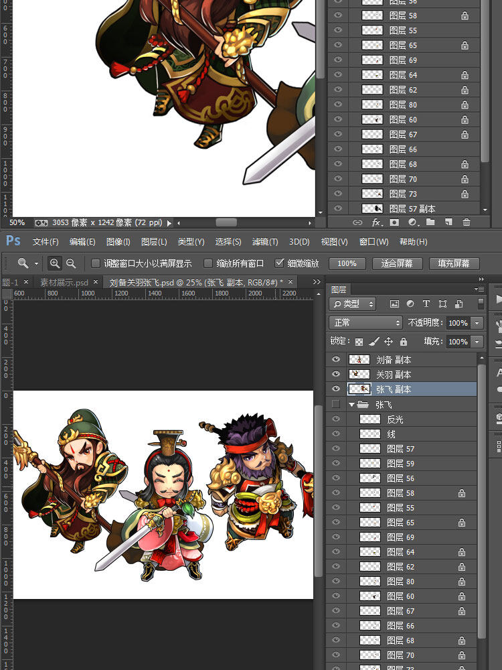Click the Ps application logo
Screen dimensions: 502x670
click(x=13, y=241)
